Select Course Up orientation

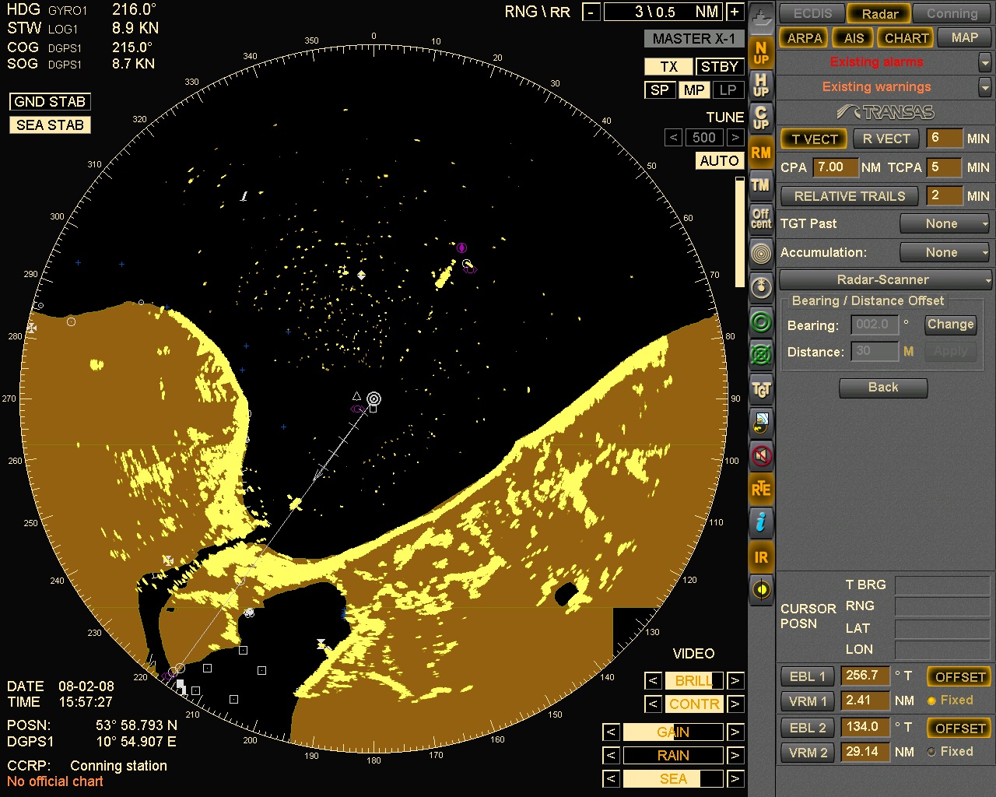[760, 119]
